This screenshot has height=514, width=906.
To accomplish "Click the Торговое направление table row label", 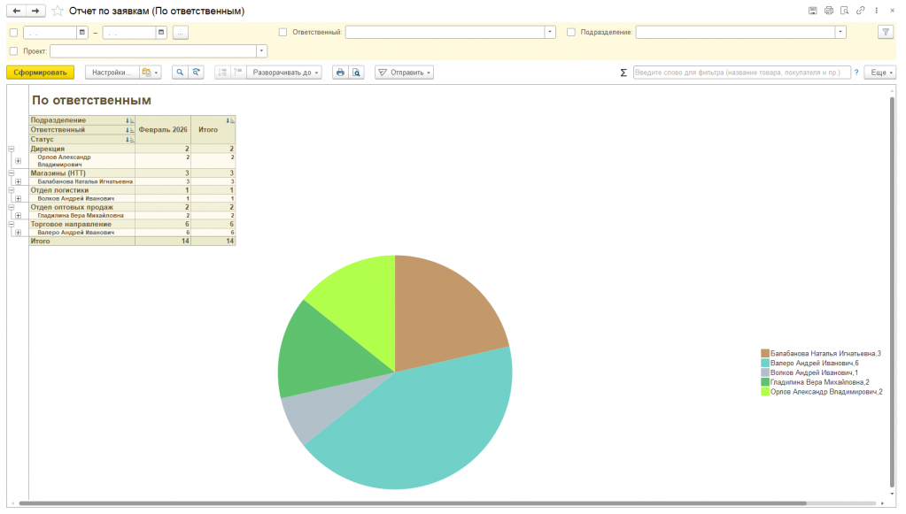I will [x=71, y=225].
